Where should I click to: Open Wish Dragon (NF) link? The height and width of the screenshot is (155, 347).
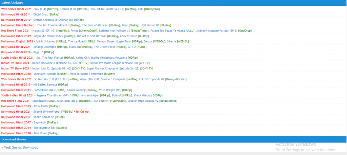[110, 90]
